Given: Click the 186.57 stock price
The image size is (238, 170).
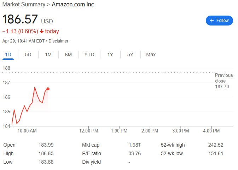Looking at the screenshot, I should pyautogui.click(x=20, y=19).
